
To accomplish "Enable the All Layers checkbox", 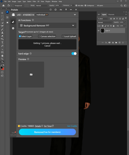I will 96,5.
